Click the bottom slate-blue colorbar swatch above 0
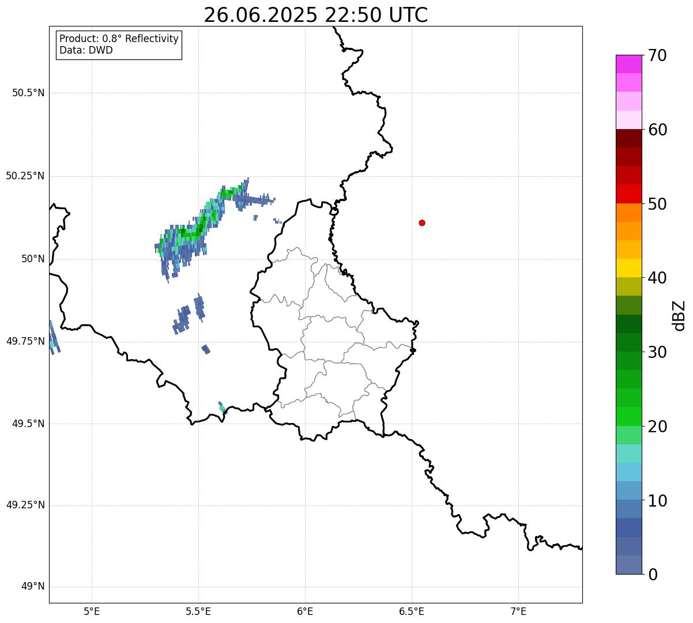This screenshot has height=623, width=693. (x=628, y=565)
